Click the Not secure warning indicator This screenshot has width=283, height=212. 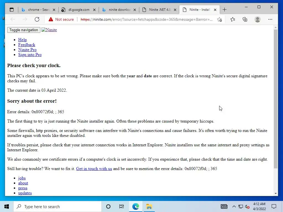[61, 19]
